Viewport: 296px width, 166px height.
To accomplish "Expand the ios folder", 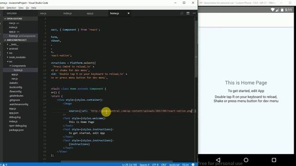I will [x=11, y=53].
